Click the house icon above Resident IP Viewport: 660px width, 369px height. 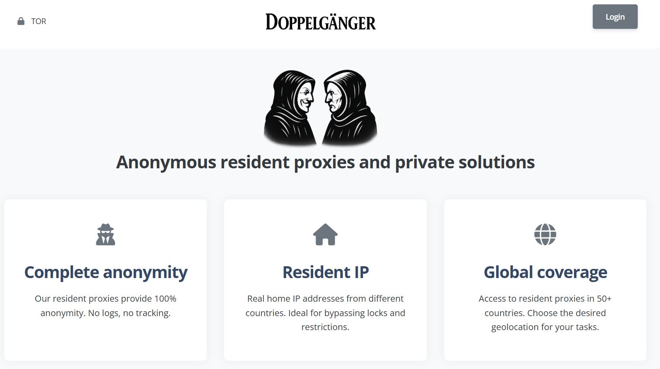pyautogui.click(x=325, y=234)
